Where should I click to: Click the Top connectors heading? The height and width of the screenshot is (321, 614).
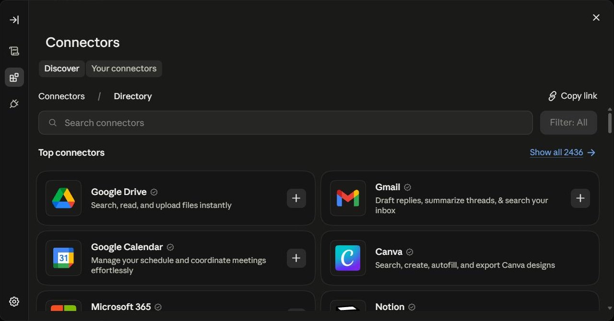(x=71, y=152)
